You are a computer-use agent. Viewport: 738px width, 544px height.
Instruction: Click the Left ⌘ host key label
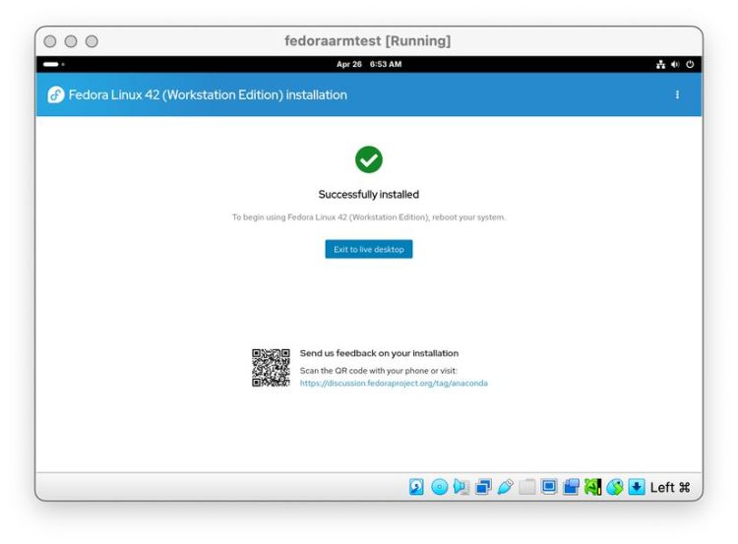[x=670, y=487]
